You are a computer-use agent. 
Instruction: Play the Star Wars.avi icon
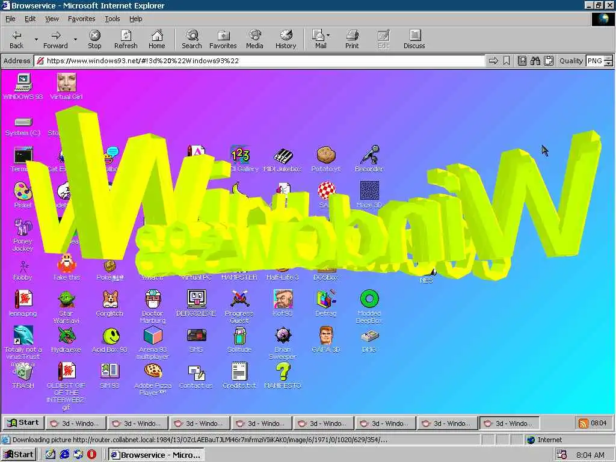[66, 307]
